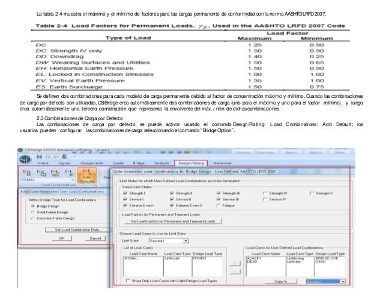383x296 pixels.
Task: Enable the Service IV checkbox
Action: pyautogui.click(x=265, y=199)
